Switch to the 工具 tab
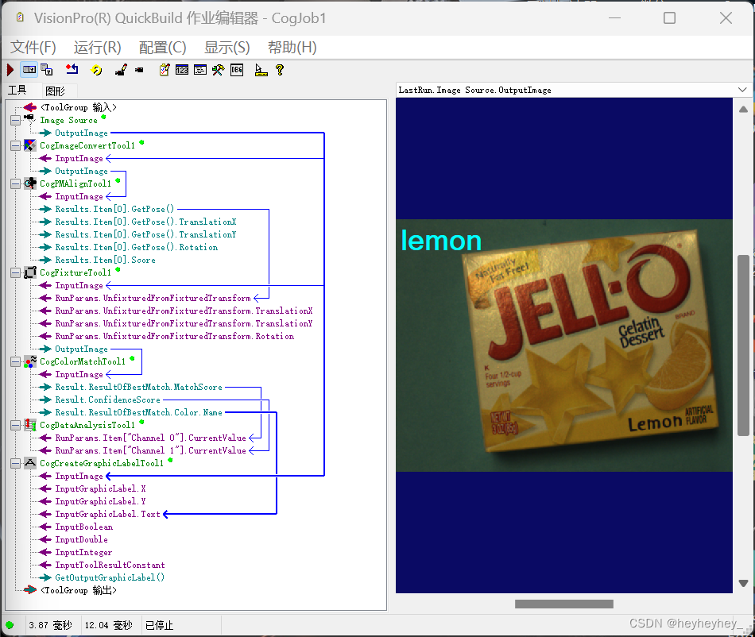Screen dimensions: 755x637 (17, 91)
